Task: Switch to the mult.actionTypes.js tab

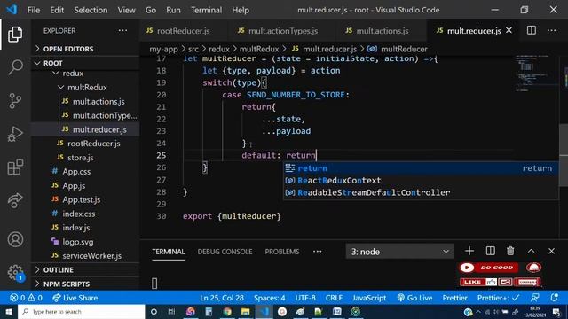Action: [x=282, y=31]
